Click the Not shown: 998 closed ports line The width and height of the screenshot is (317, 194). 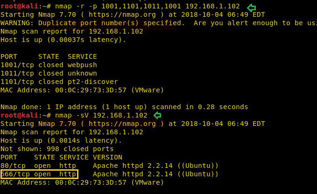57,149
